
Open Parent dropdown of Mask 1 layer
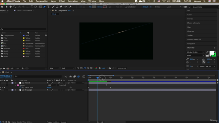tap(77, 83)
